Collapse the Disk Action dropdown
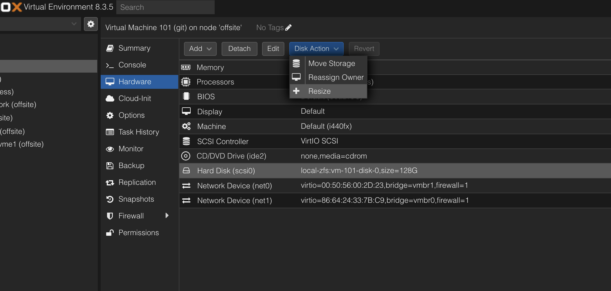The image size is (611, 291). pyautogui.click(x=316, y=49)
